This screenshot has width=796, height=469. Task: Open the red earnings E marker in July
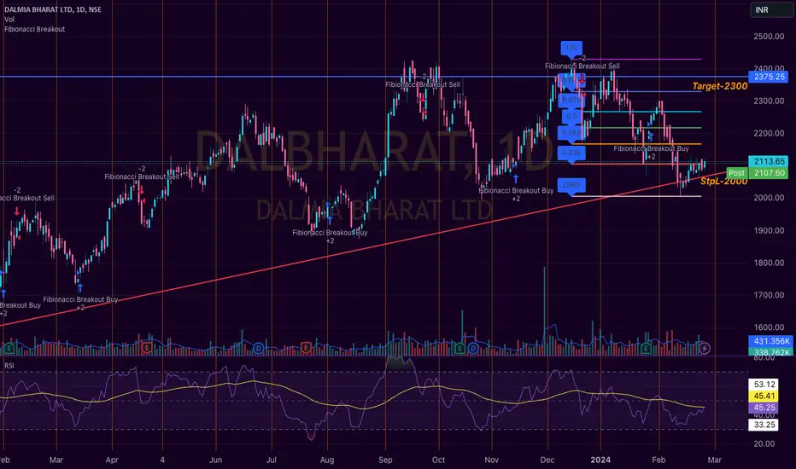306,348
